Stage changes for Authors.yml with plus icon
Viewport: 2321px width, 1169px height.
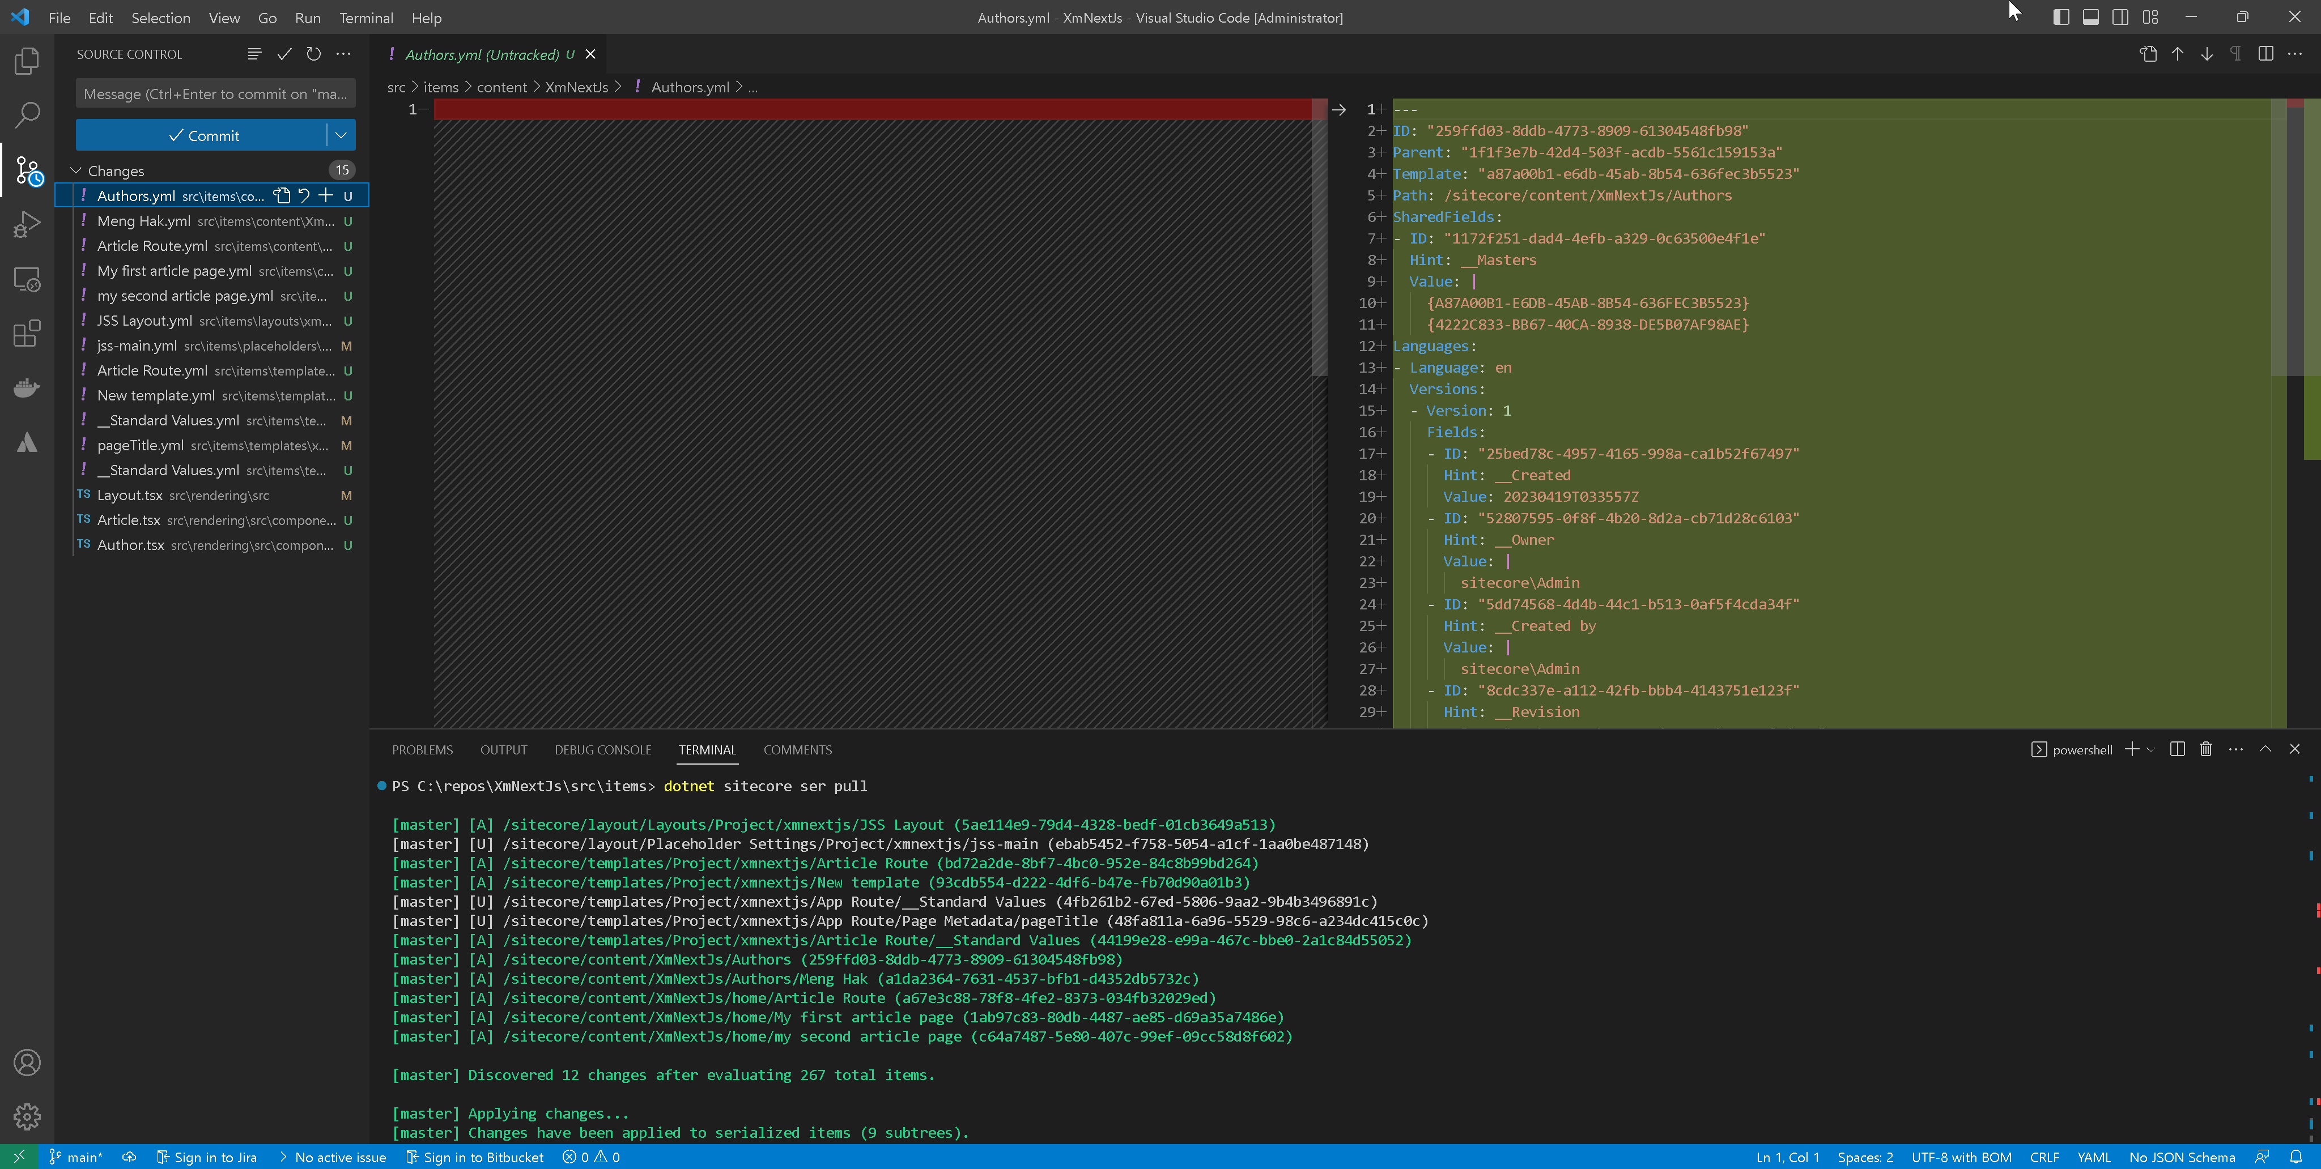[326, 195]
